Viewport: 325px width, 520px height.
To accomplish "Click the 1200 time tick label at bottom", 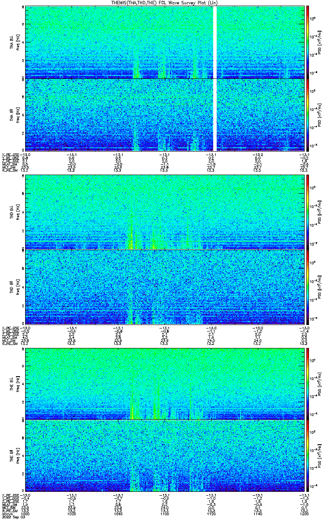I will (x=303, y=513).
